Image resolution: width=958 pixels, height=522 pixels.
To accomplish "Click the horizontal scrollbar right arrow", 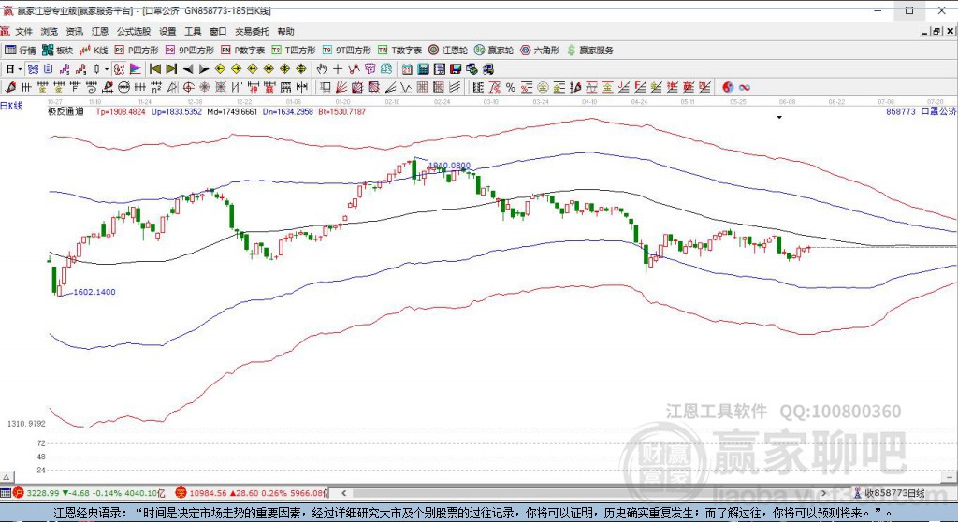I will tap(823, 493).
